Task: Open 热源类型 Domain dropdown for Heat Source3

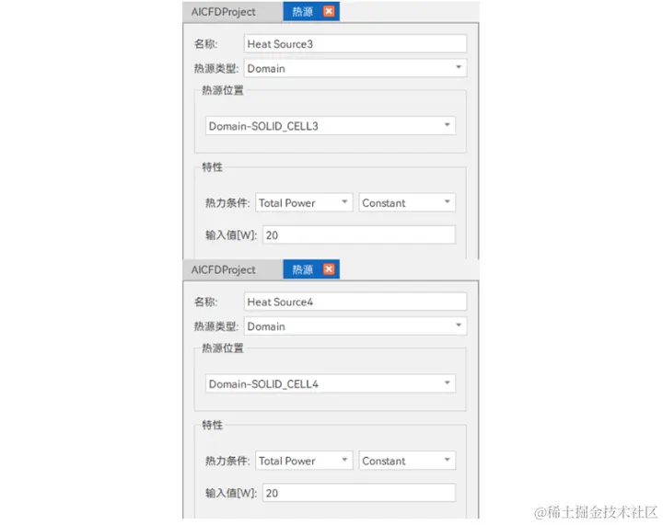Action: (x=355, y=68)
